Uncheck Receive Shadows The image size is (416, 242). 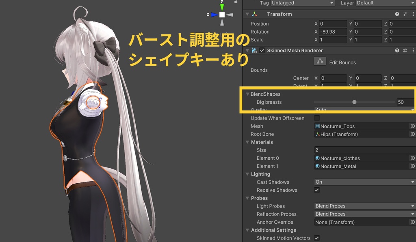point(317,190)
